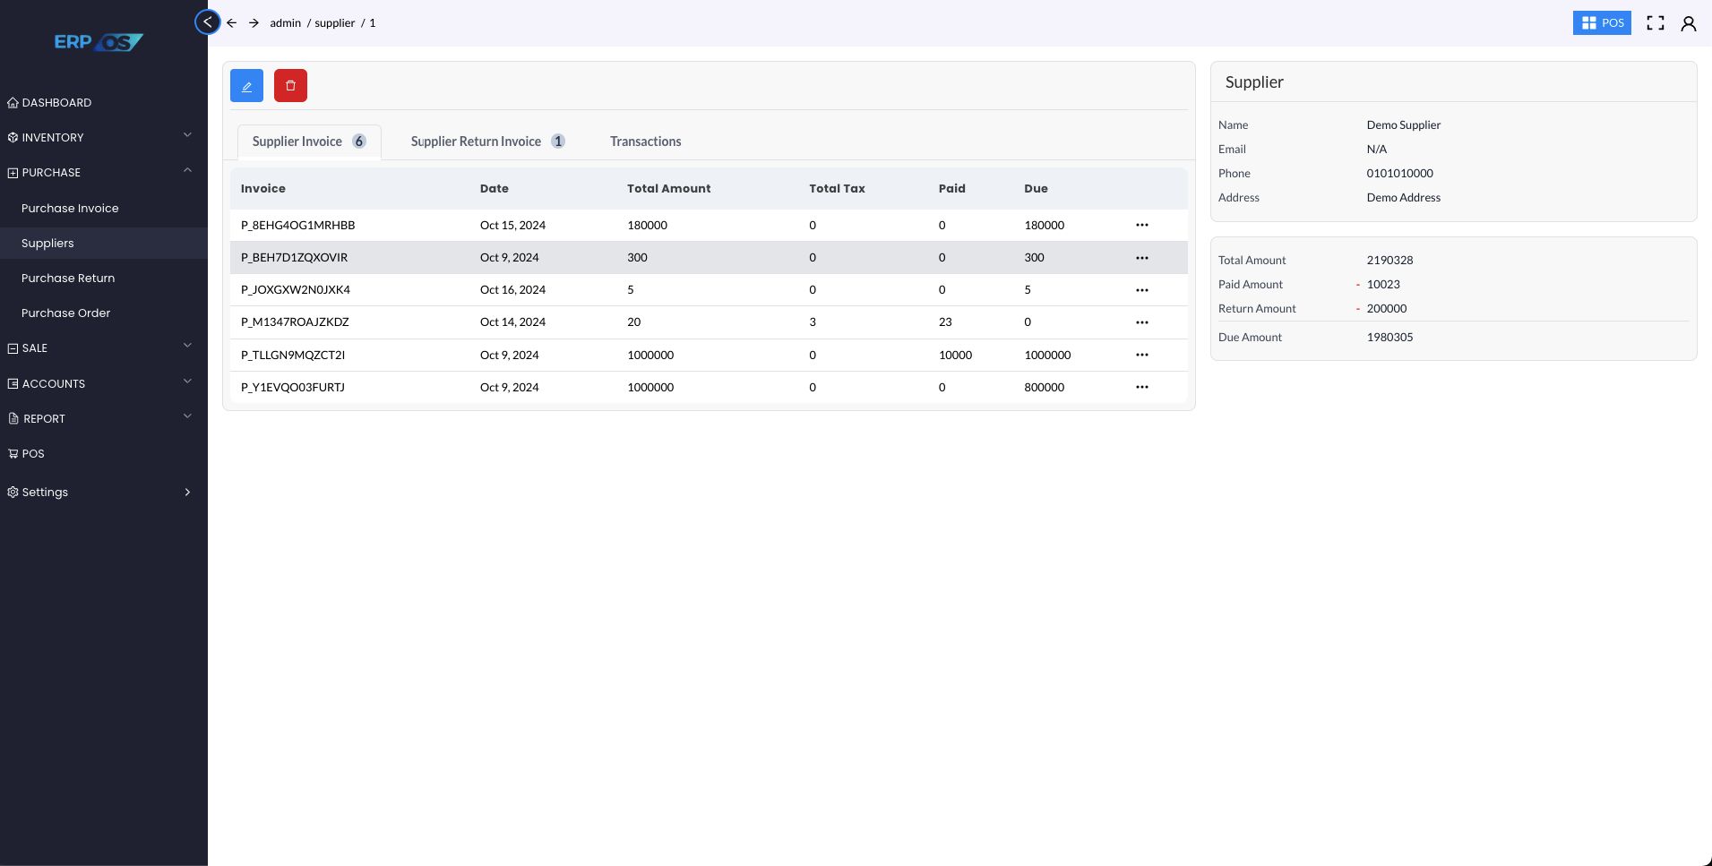Image resolution: width=1712 pixels, height=866 pixels.
Task: Go back using the left arrow
Action: pos(231,23)
